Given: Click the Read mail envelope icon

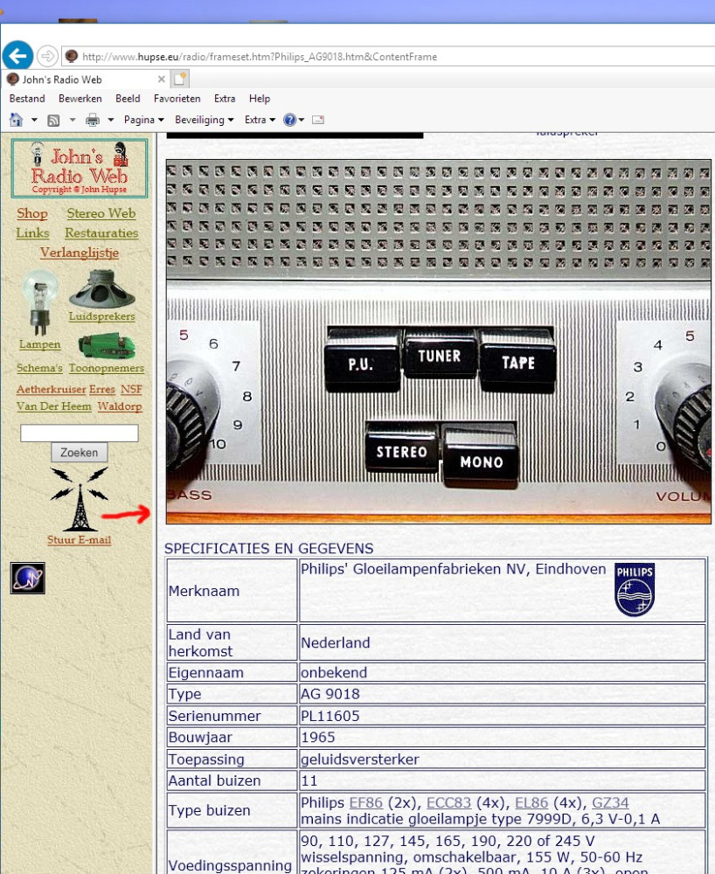Looking at the screenshot, I should coord(317,120).
